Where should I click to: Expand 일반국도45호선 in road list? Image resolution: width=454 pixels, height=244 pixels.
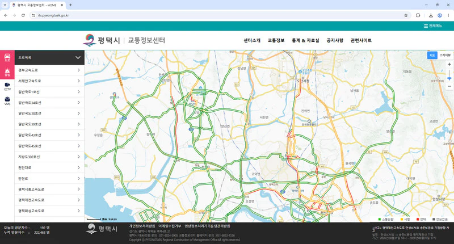(49, 146)
